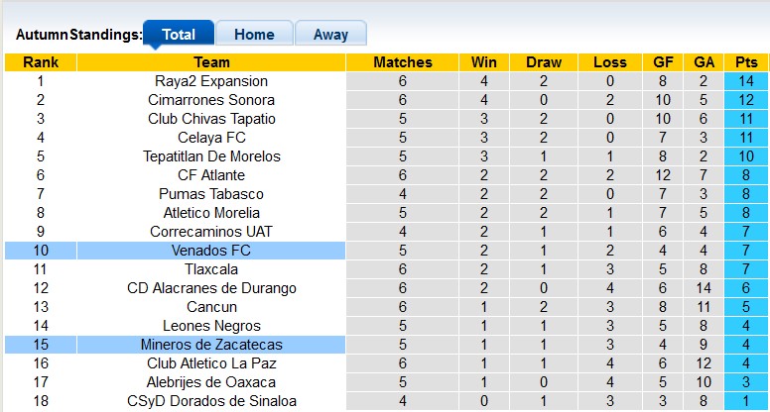Click Club Chivas Tapatio team name

coord(211,119)
